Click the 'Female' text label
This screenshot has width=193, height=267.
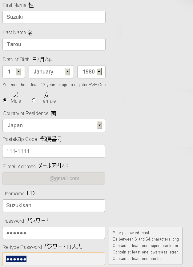pos(48,101)
